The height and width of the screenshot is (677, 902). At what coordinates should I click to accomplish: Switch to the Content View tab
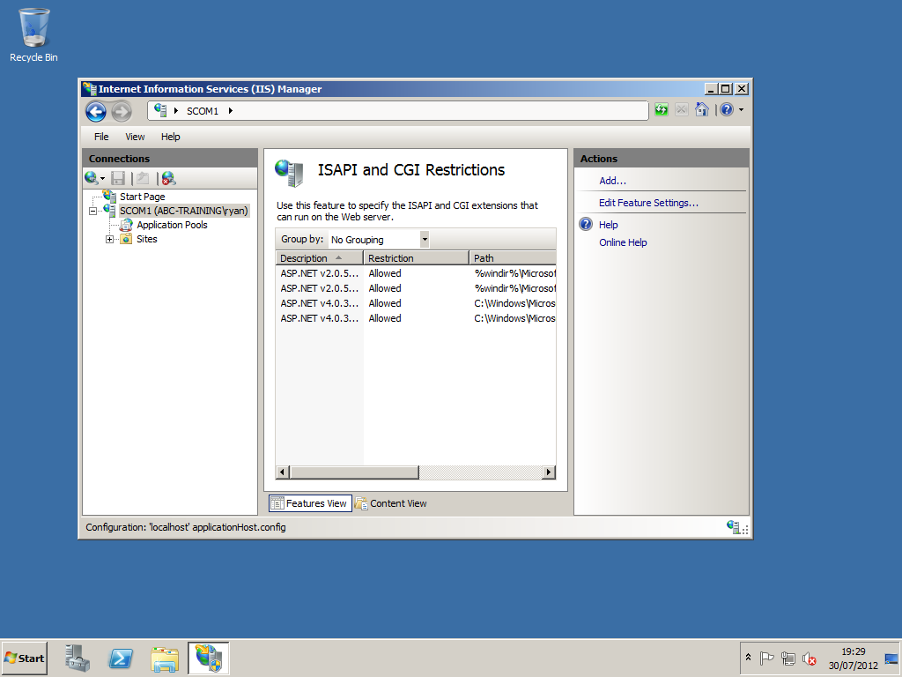[x=391, y=503]
